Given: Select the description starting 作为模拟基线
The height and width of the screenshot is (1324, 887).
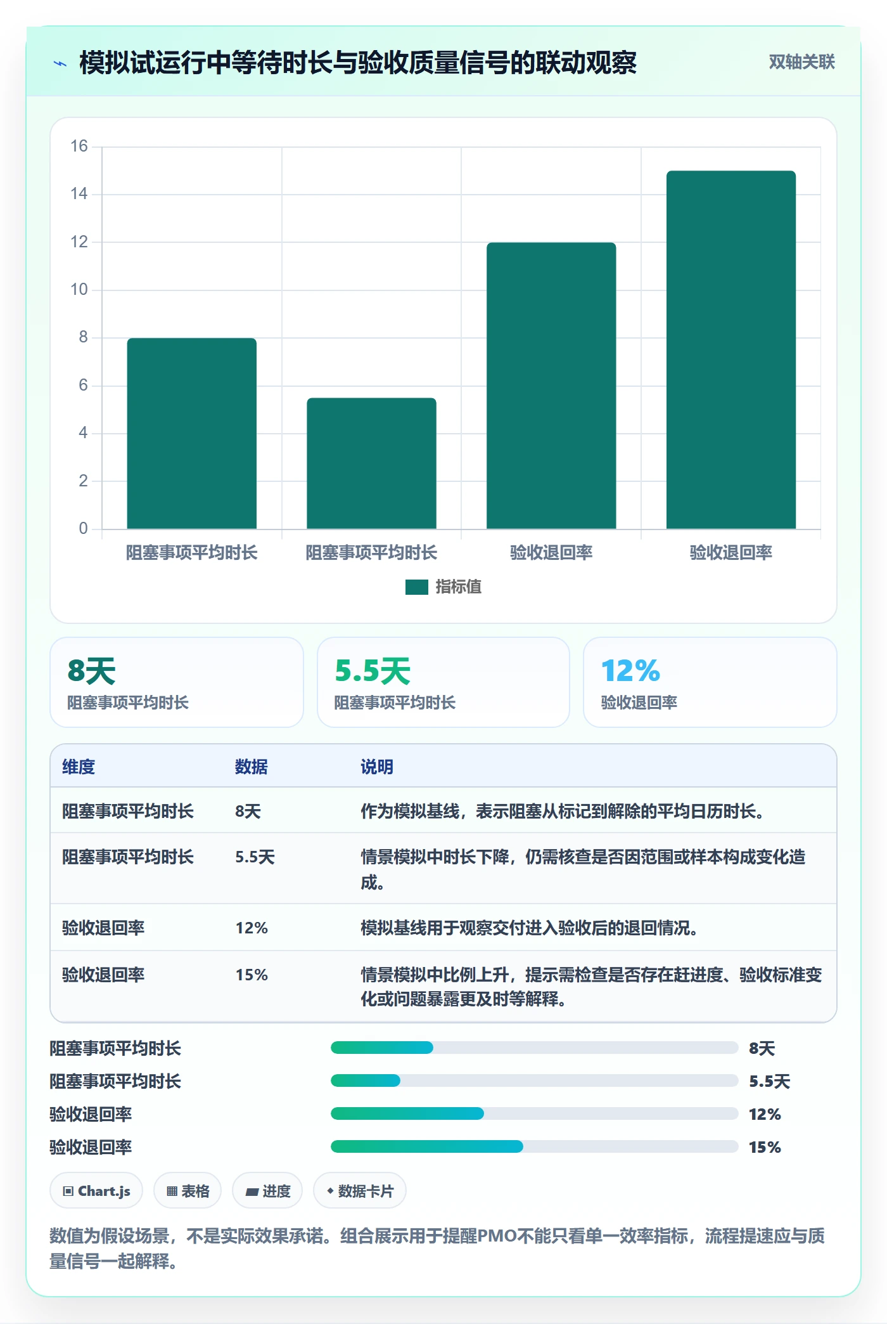Looking at the screenshot, I should coord(563,811).
